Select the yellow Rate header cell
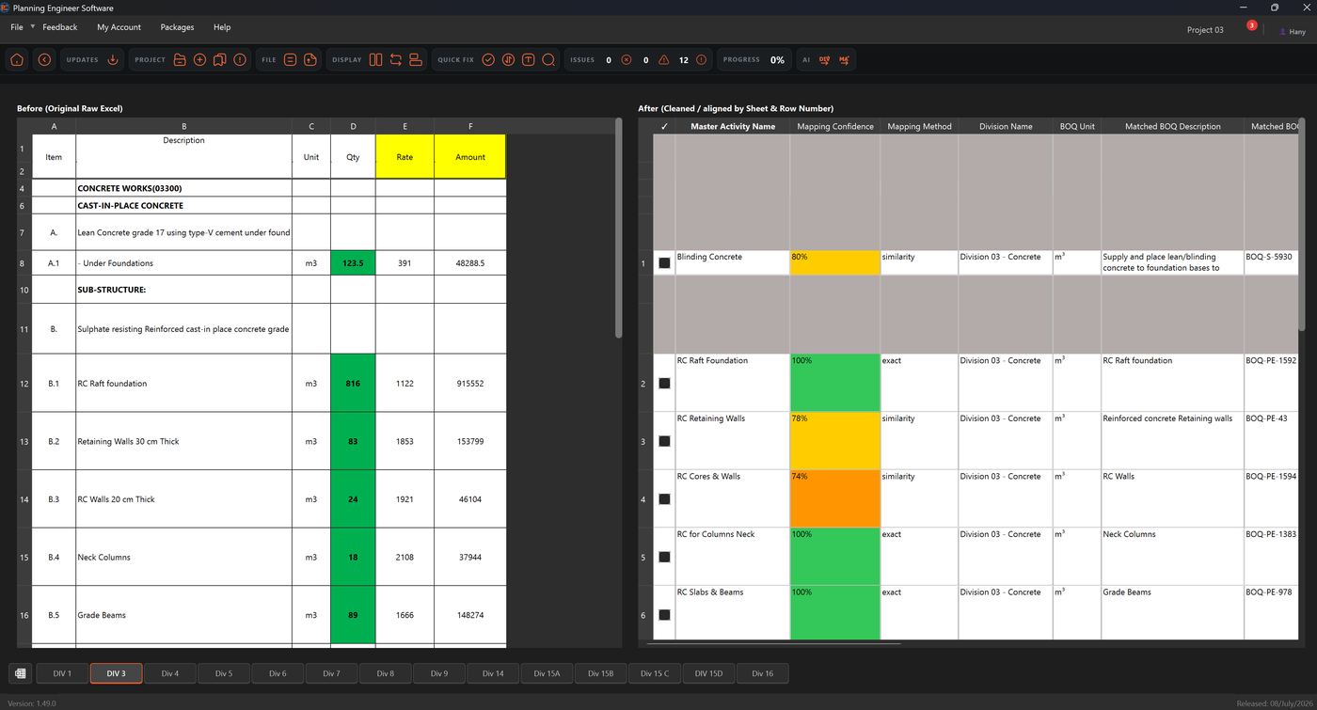Screen dimensions: 1317x710 tap(405, 157)
